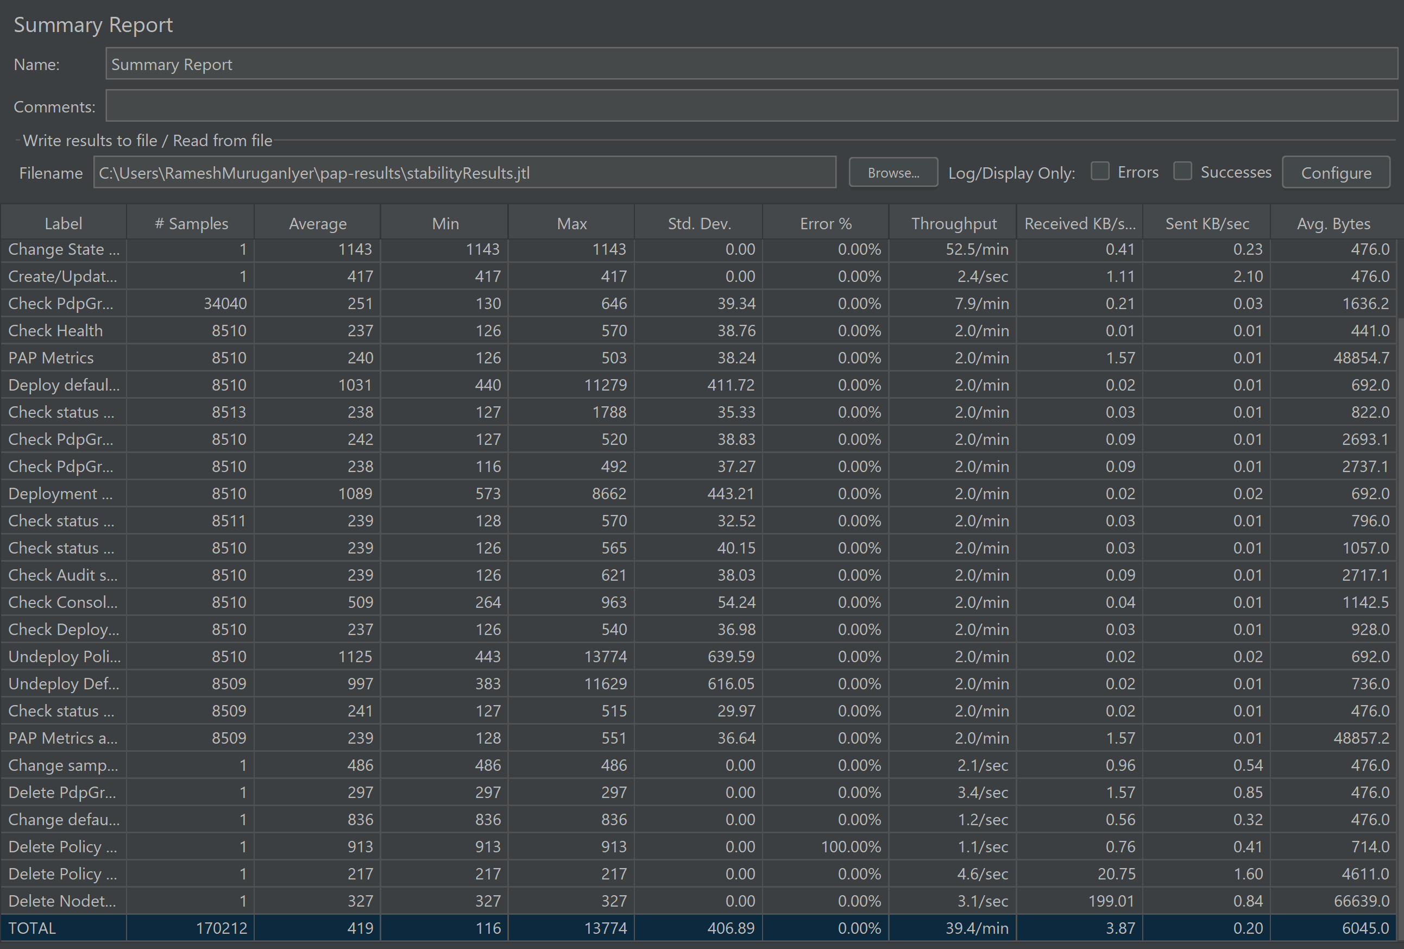Select the Change samp... row label

coord(64,765)
